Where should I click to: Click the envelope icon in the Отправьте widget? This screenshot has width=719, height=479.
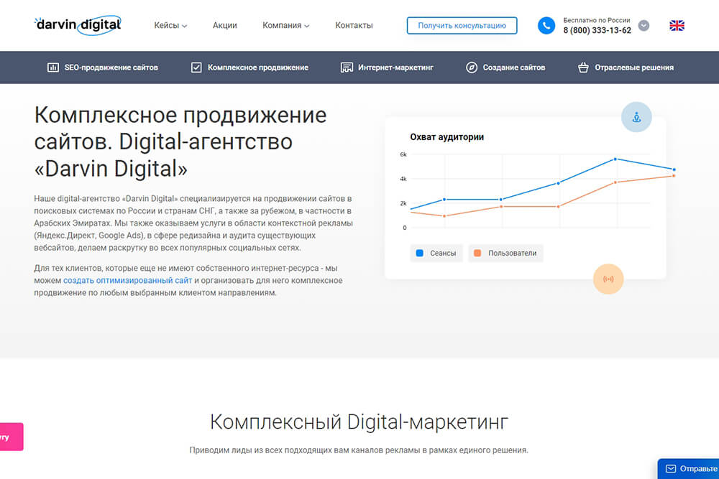tap(671, 469)
